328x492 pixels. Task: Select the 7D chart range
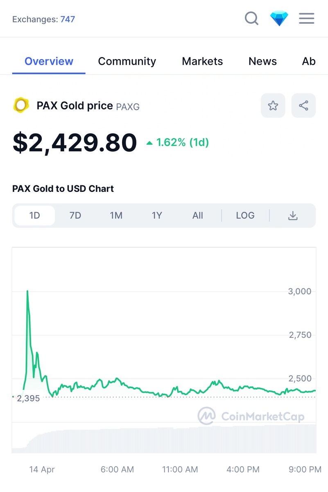tap(75, 216)
